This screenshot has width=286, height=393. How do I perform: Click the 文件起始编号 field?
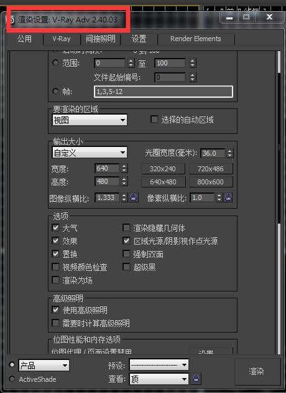[171, 77]
